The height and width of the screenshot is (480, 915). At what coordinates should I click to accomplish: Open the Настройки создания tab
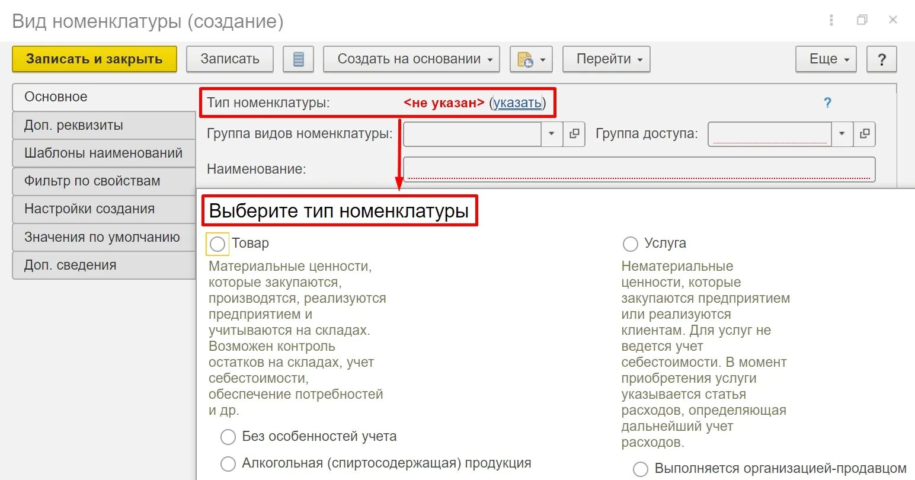pos(104,209)
